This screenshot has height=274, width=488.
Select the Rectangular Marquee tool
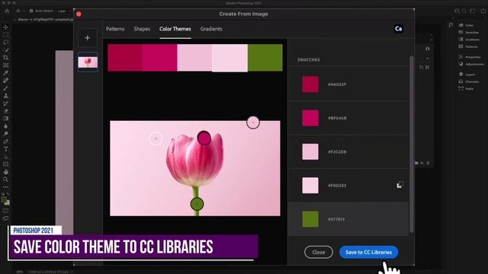pyautogui.click(x=5, y=35)
